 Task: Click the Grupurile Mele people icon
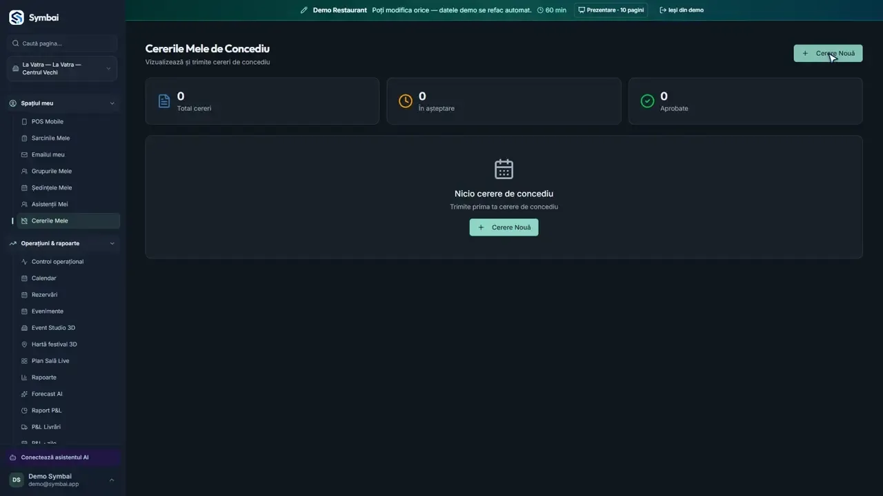click(24, 172)
